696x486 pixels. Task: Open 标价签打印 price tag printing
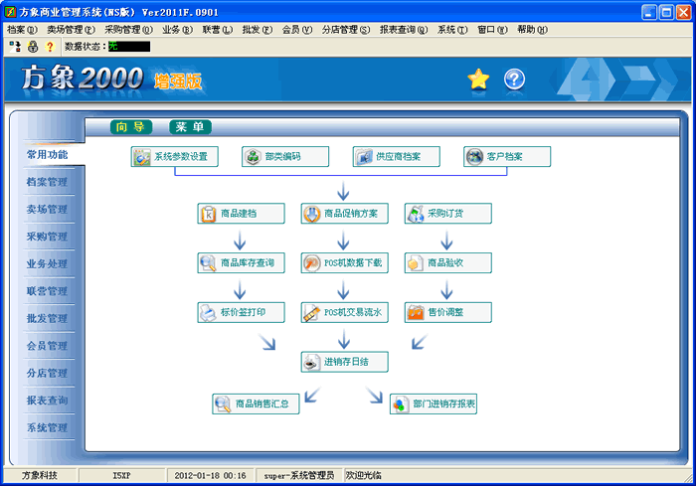point(241,312)
